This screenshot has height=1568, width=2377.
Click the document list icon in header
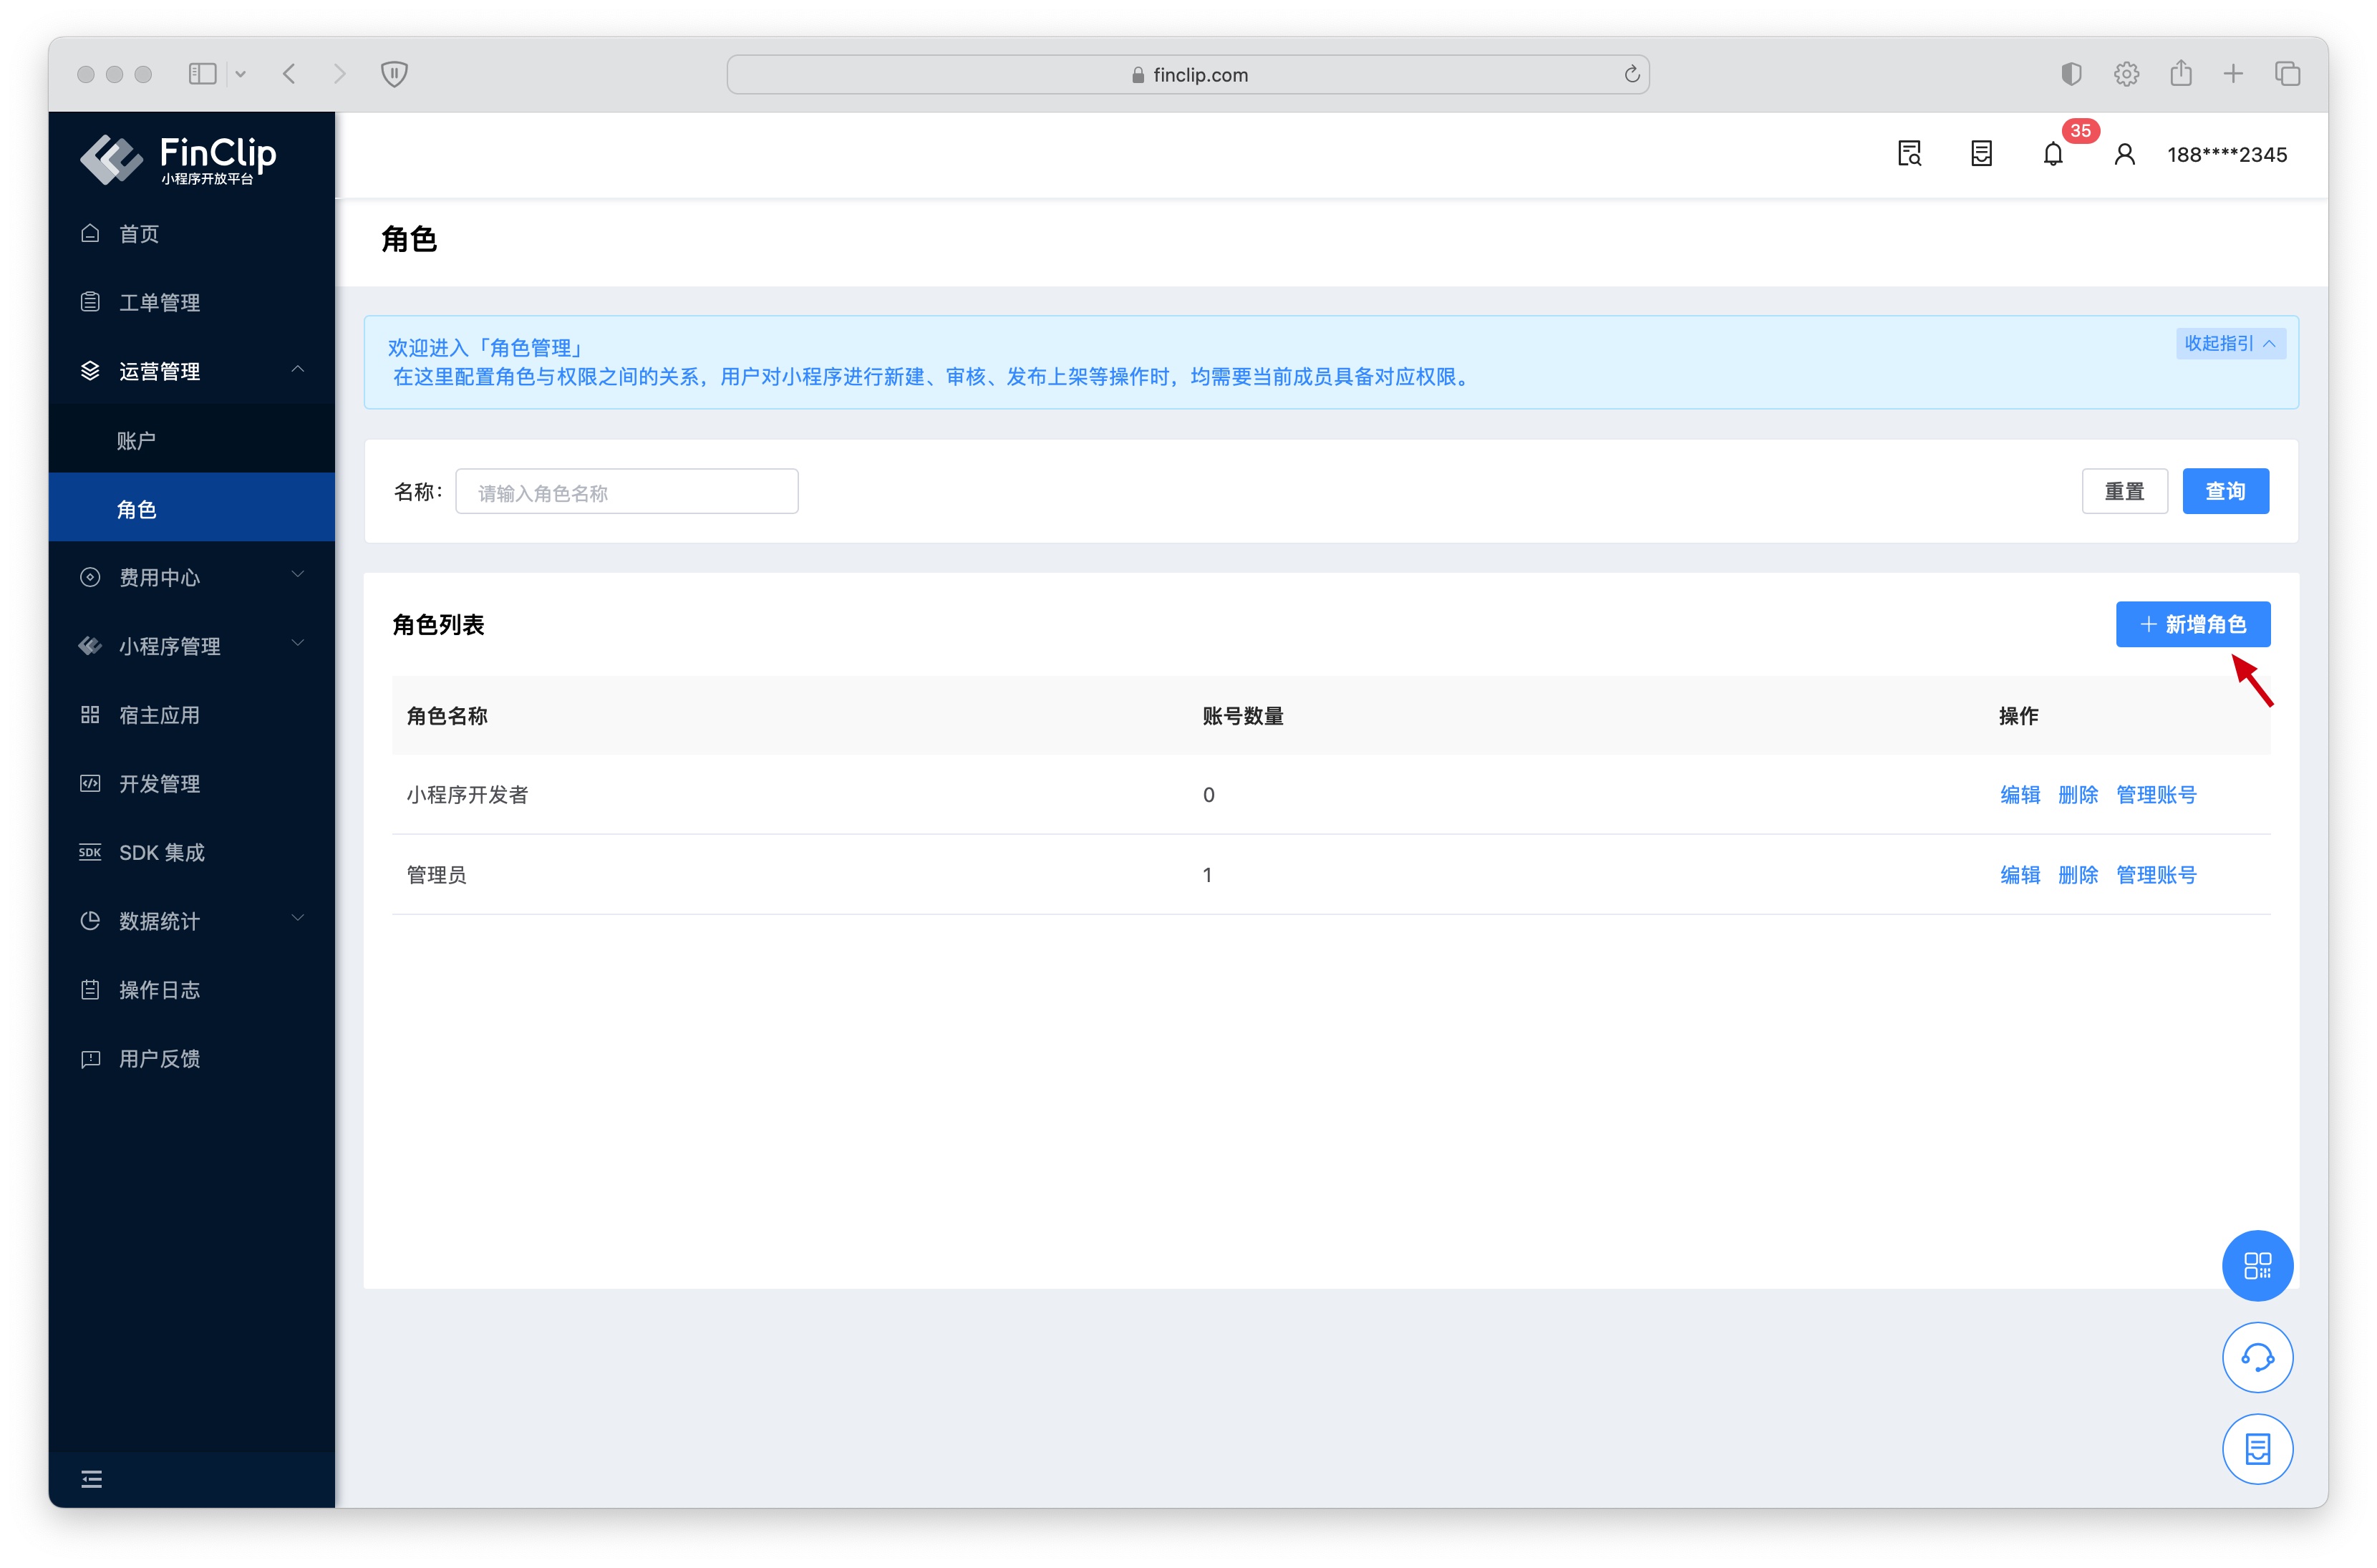point(1980,154)
